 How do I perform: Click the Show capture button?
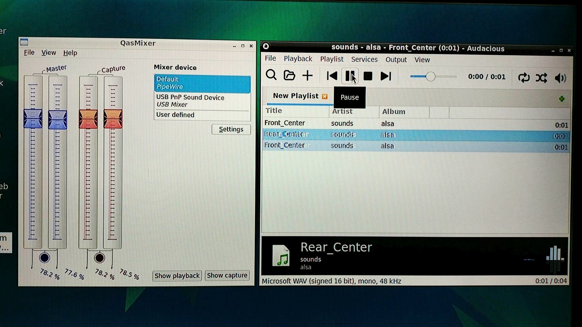tap(227, 276)
